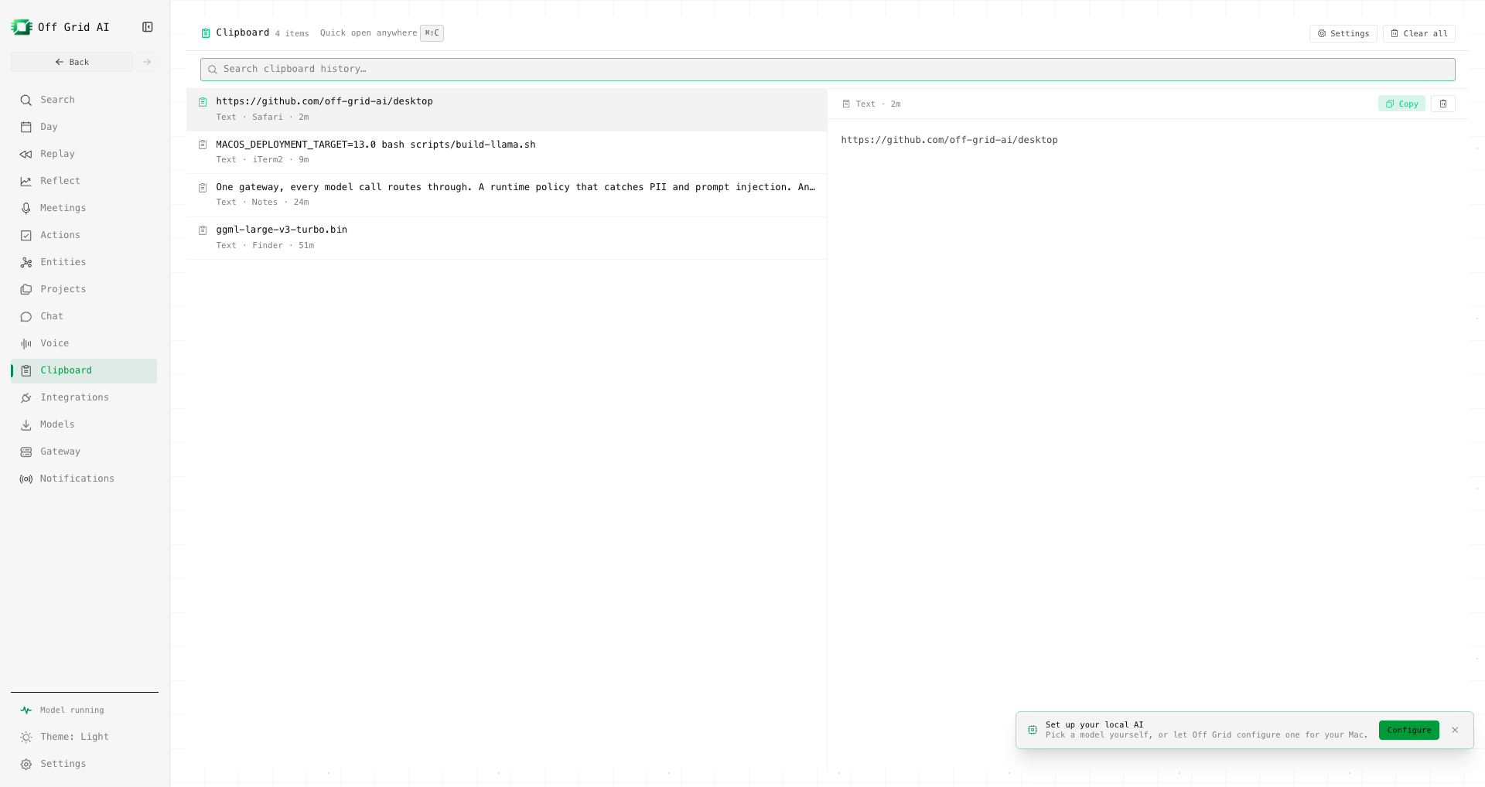Collapse the sidebar using the panel icon
The image size is (1485, 787).
pos(148,27)
